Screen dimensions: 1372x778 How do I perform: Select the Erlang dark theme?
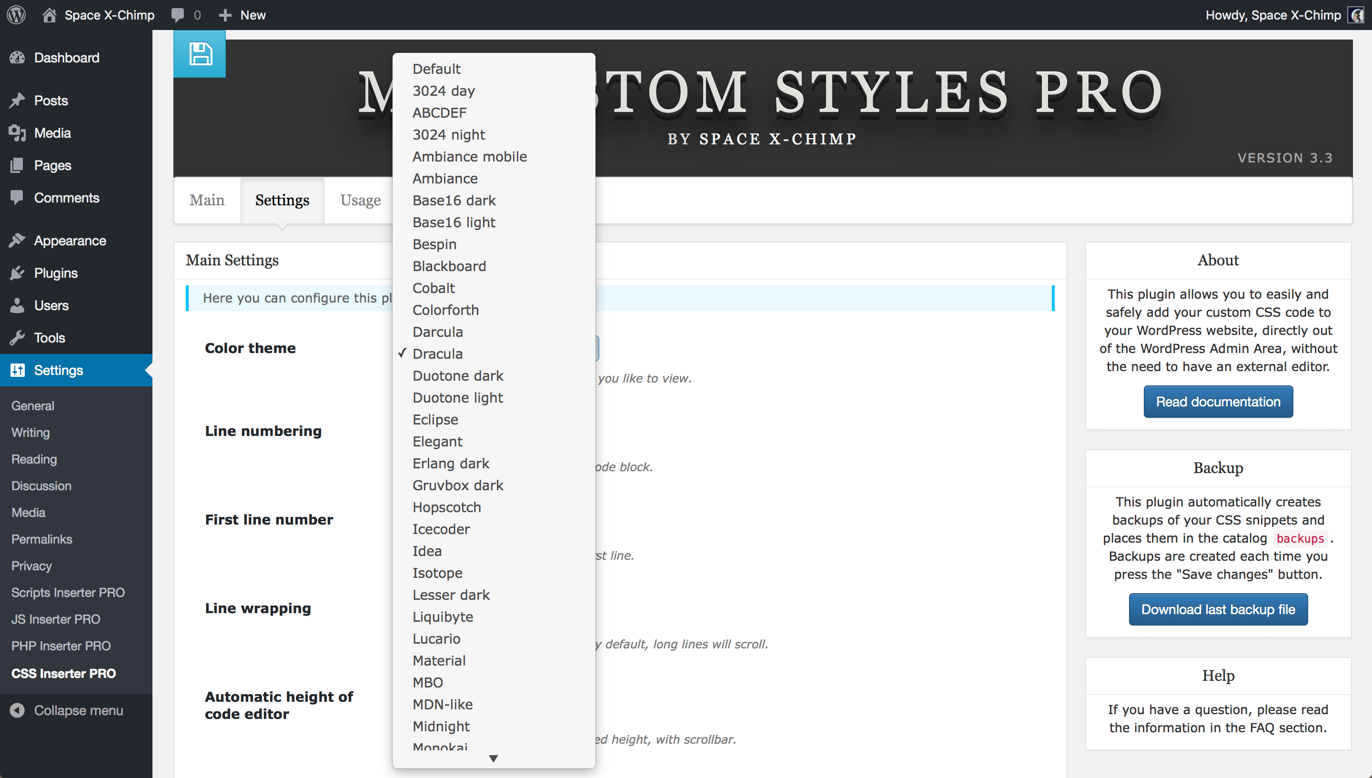[494, 463]
